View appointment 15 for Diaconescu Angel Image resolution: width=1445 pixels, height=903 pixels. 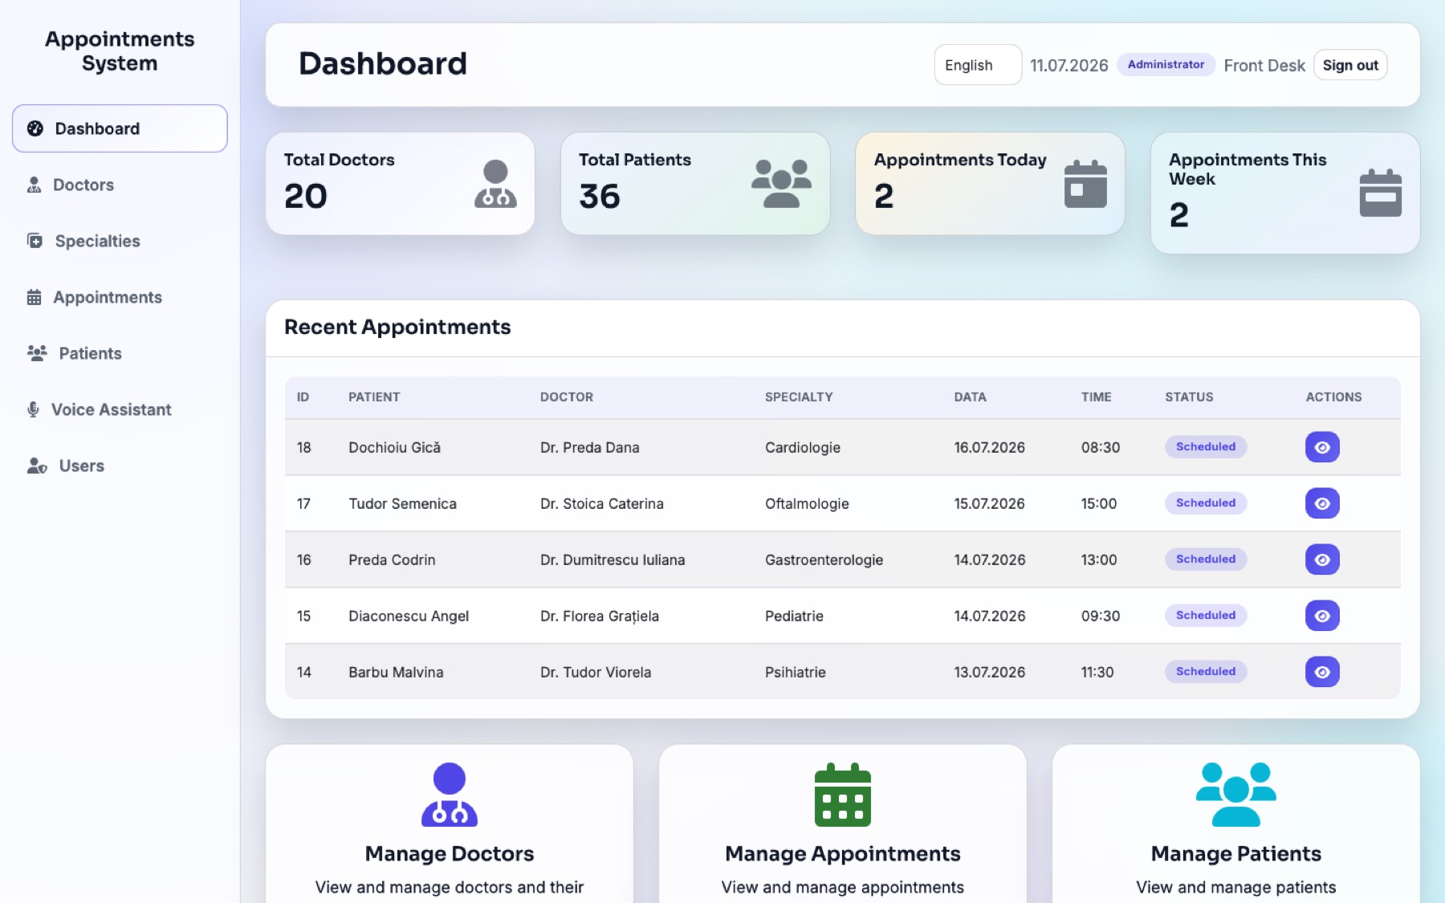(x=1322, y=616)
